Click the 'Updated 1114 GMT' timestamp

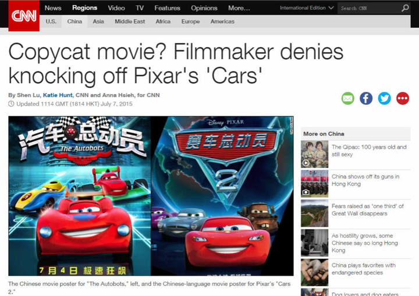[74, 104]
